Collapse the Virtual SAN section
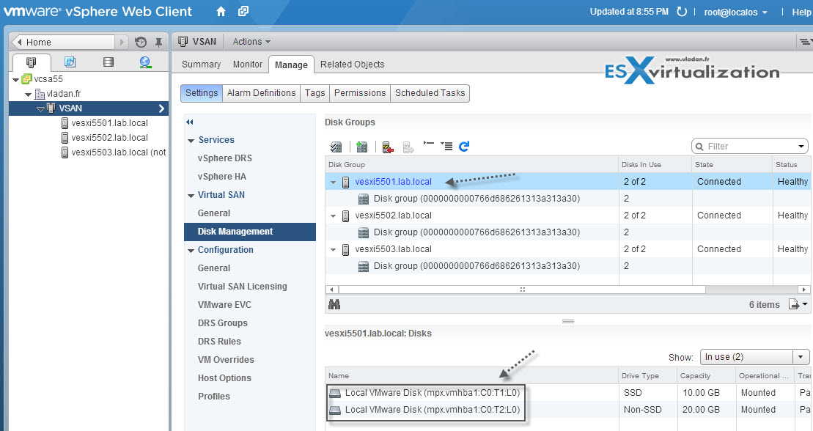The image size is (813, 431). pyautogui.click(x=191, y=196)
